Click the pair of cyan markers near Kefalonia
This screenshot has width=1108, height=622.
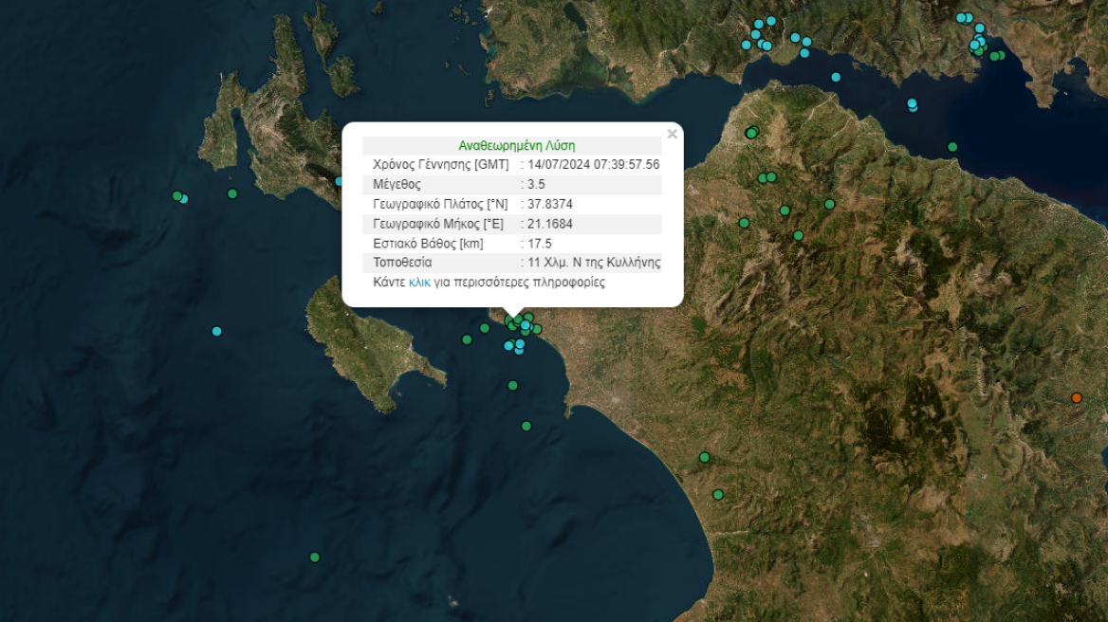click(178, 196)
